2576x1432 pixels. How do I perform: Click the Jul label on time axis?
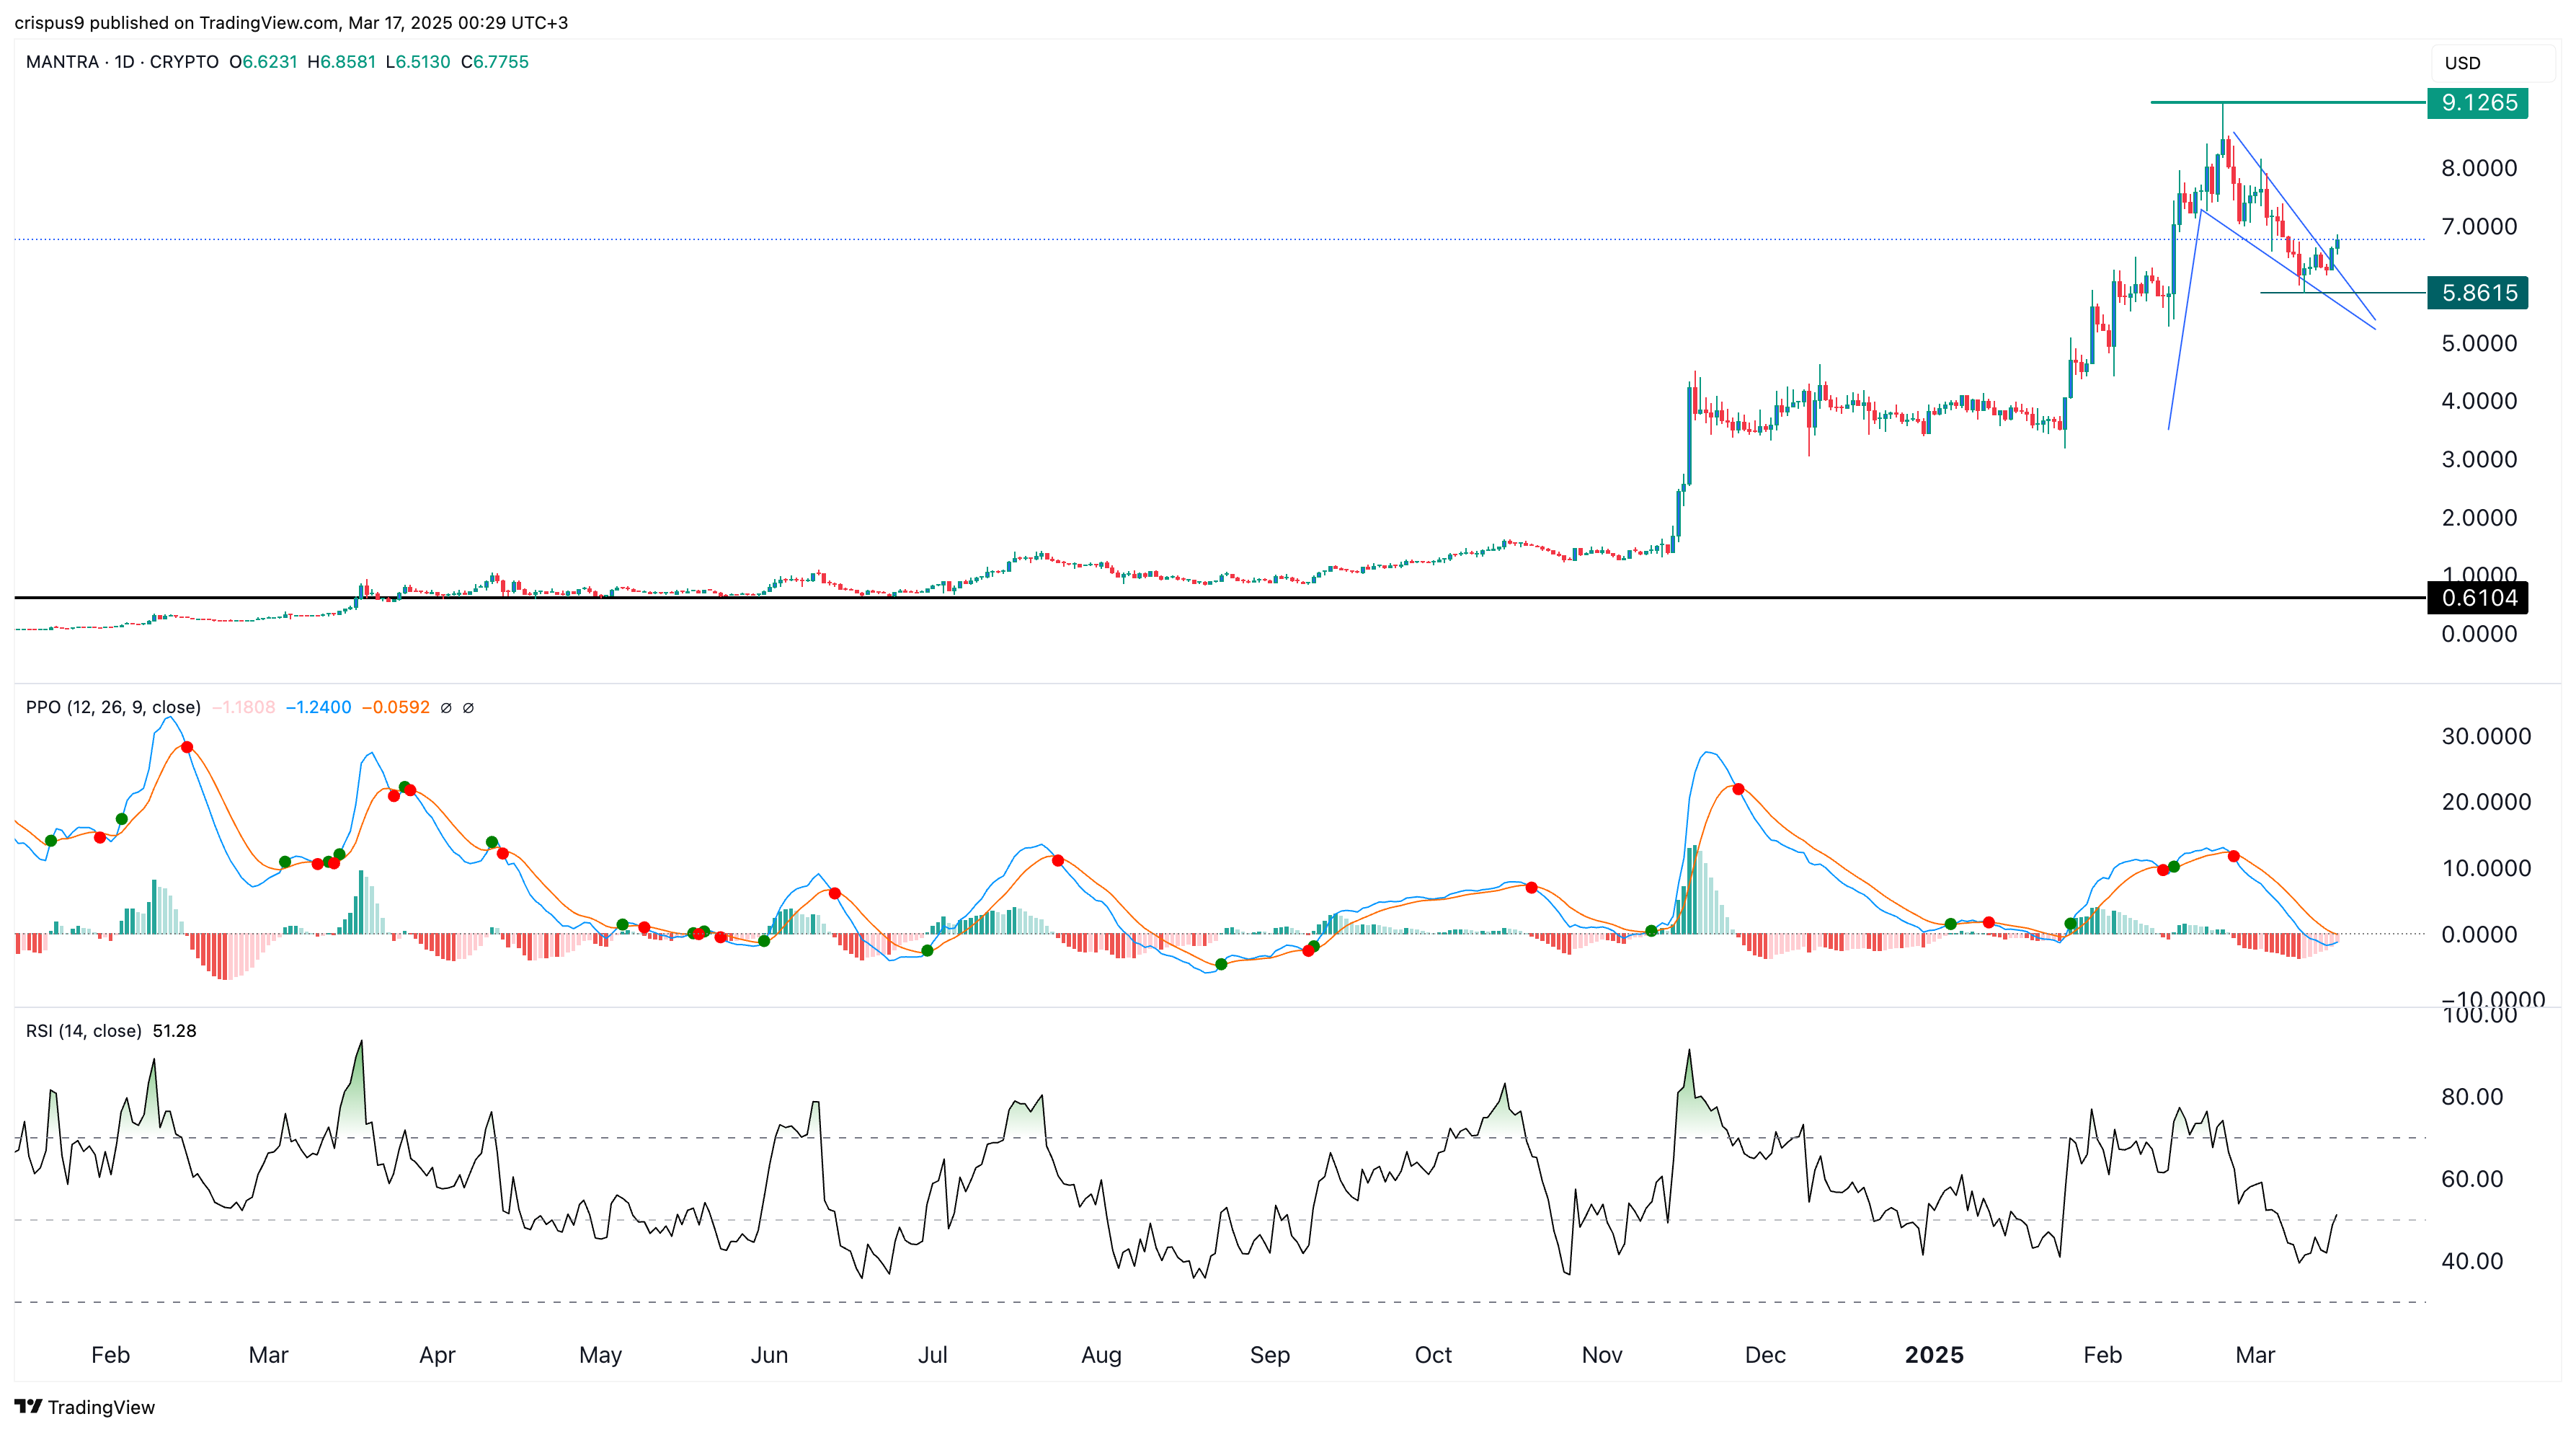pos(933,1356)
